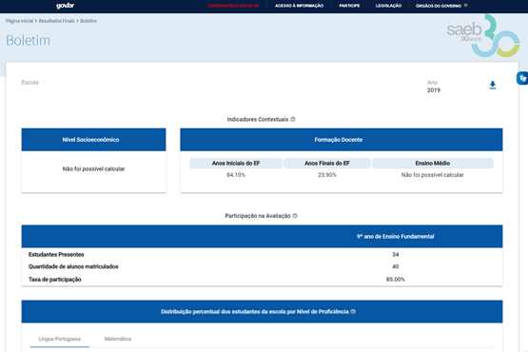The height and width of the screenshot is (352, 528).
Task: Open the accessibility hand widget
Action: click(522, 78)
